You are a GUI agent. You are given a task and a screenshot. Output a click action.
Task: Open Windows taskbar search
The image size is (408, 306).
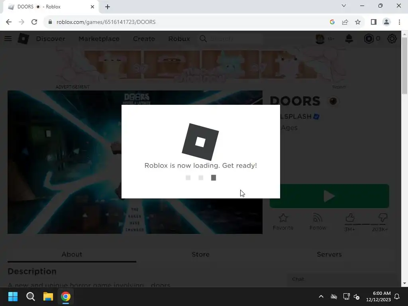30,296
